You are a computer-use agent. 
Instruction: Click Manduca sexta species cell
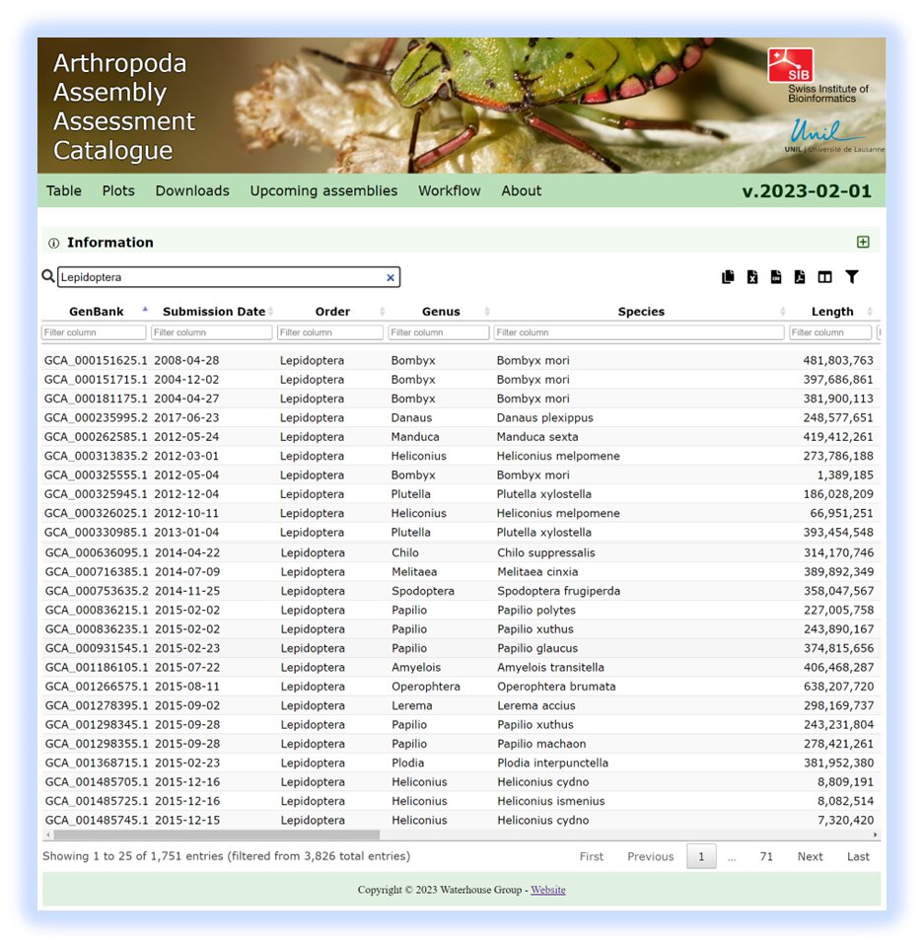[x=537, y=437]
